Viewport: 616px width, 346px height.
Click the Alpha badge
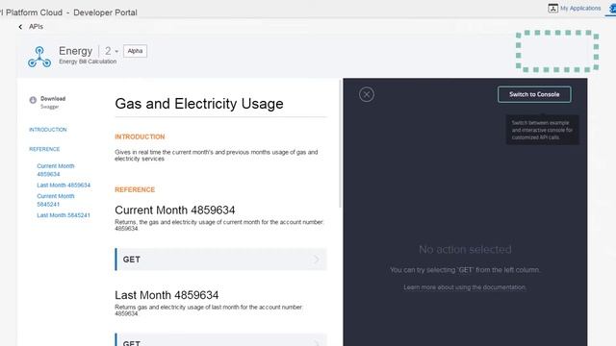click(135, 51)
